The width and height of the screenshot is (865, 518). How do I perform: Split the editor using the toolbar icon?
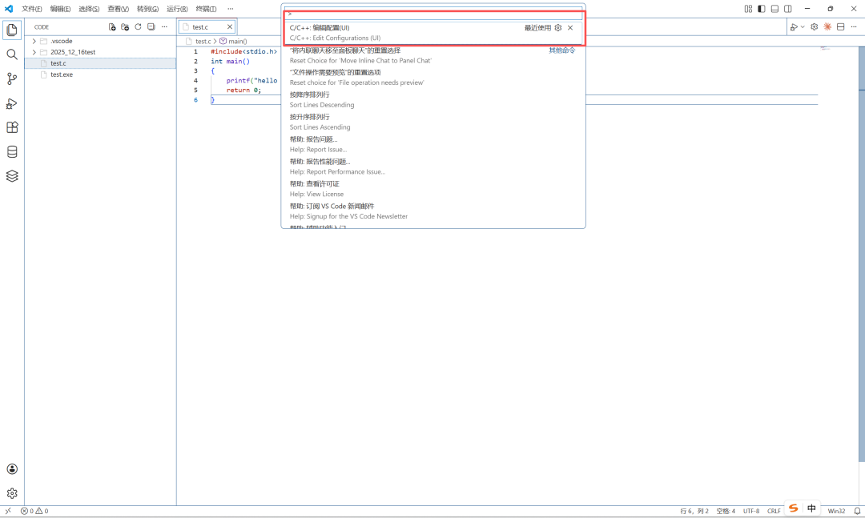click(841, 26)
